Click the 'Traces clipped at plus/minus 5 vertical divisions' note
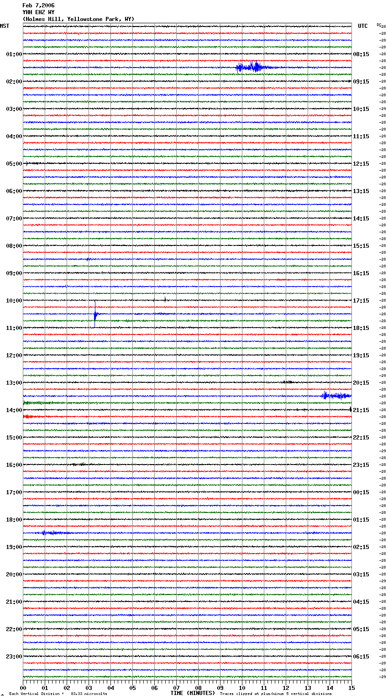Viewport: 388px width, 700px height. pyautogui.click(x=276, y=694)
